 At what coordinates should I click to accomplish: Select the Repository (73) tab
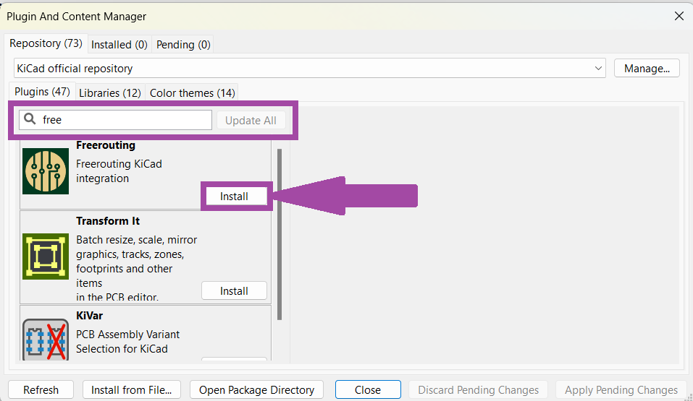(46, 43)
